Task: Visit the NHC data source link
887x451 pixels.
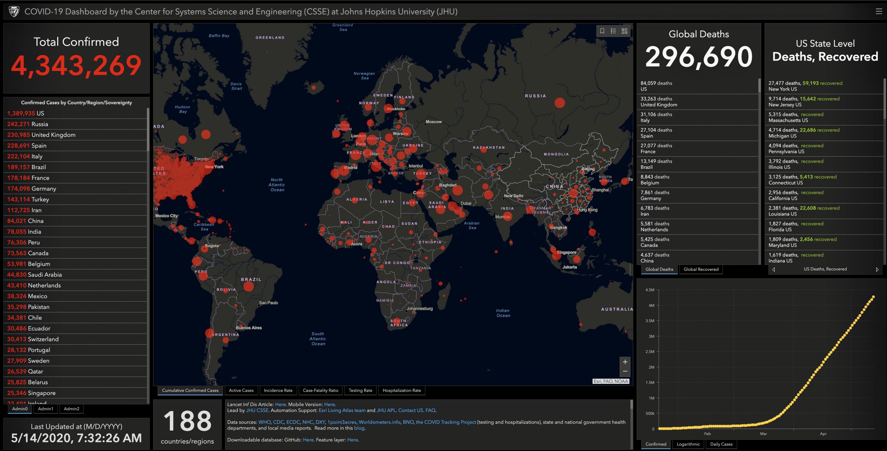Action: click(308, 422)
